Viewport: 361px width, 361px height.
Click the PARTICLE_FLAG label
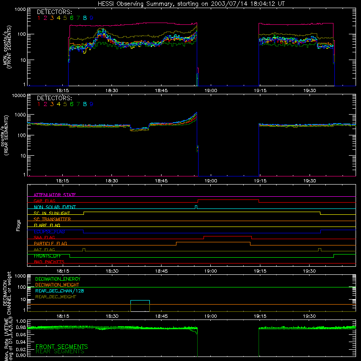click(51, 243)
